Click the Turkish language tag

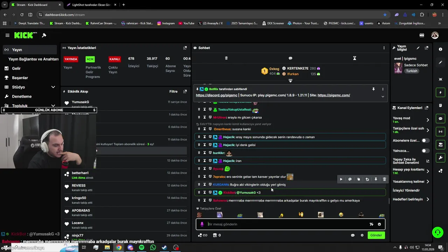click(x=412, y=71)
